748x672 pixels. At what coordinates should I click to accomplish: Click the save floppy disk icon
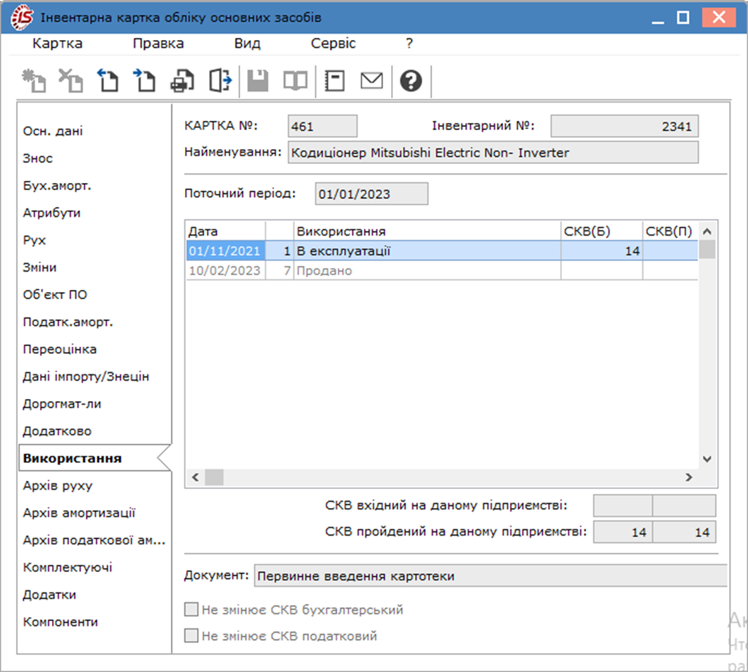click(258, 80)
